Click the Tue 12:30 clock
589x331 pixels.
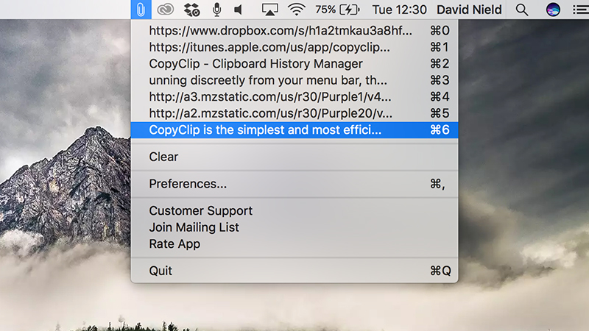[x=399, y=10]
